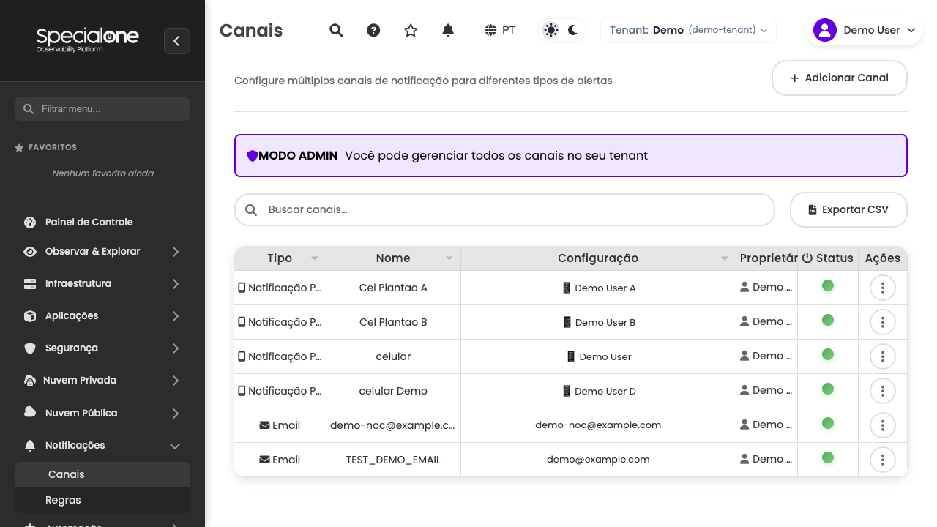The height and width of the screenshot is (527, 937).
Task: Click the Adicionar Canal button
Action: [x=840, y=78]
